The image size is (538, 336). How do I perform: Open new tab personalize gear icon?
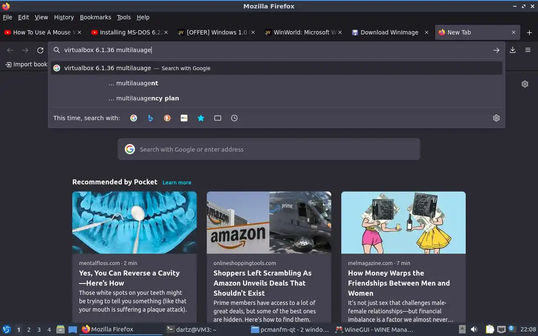coord(525,84)
